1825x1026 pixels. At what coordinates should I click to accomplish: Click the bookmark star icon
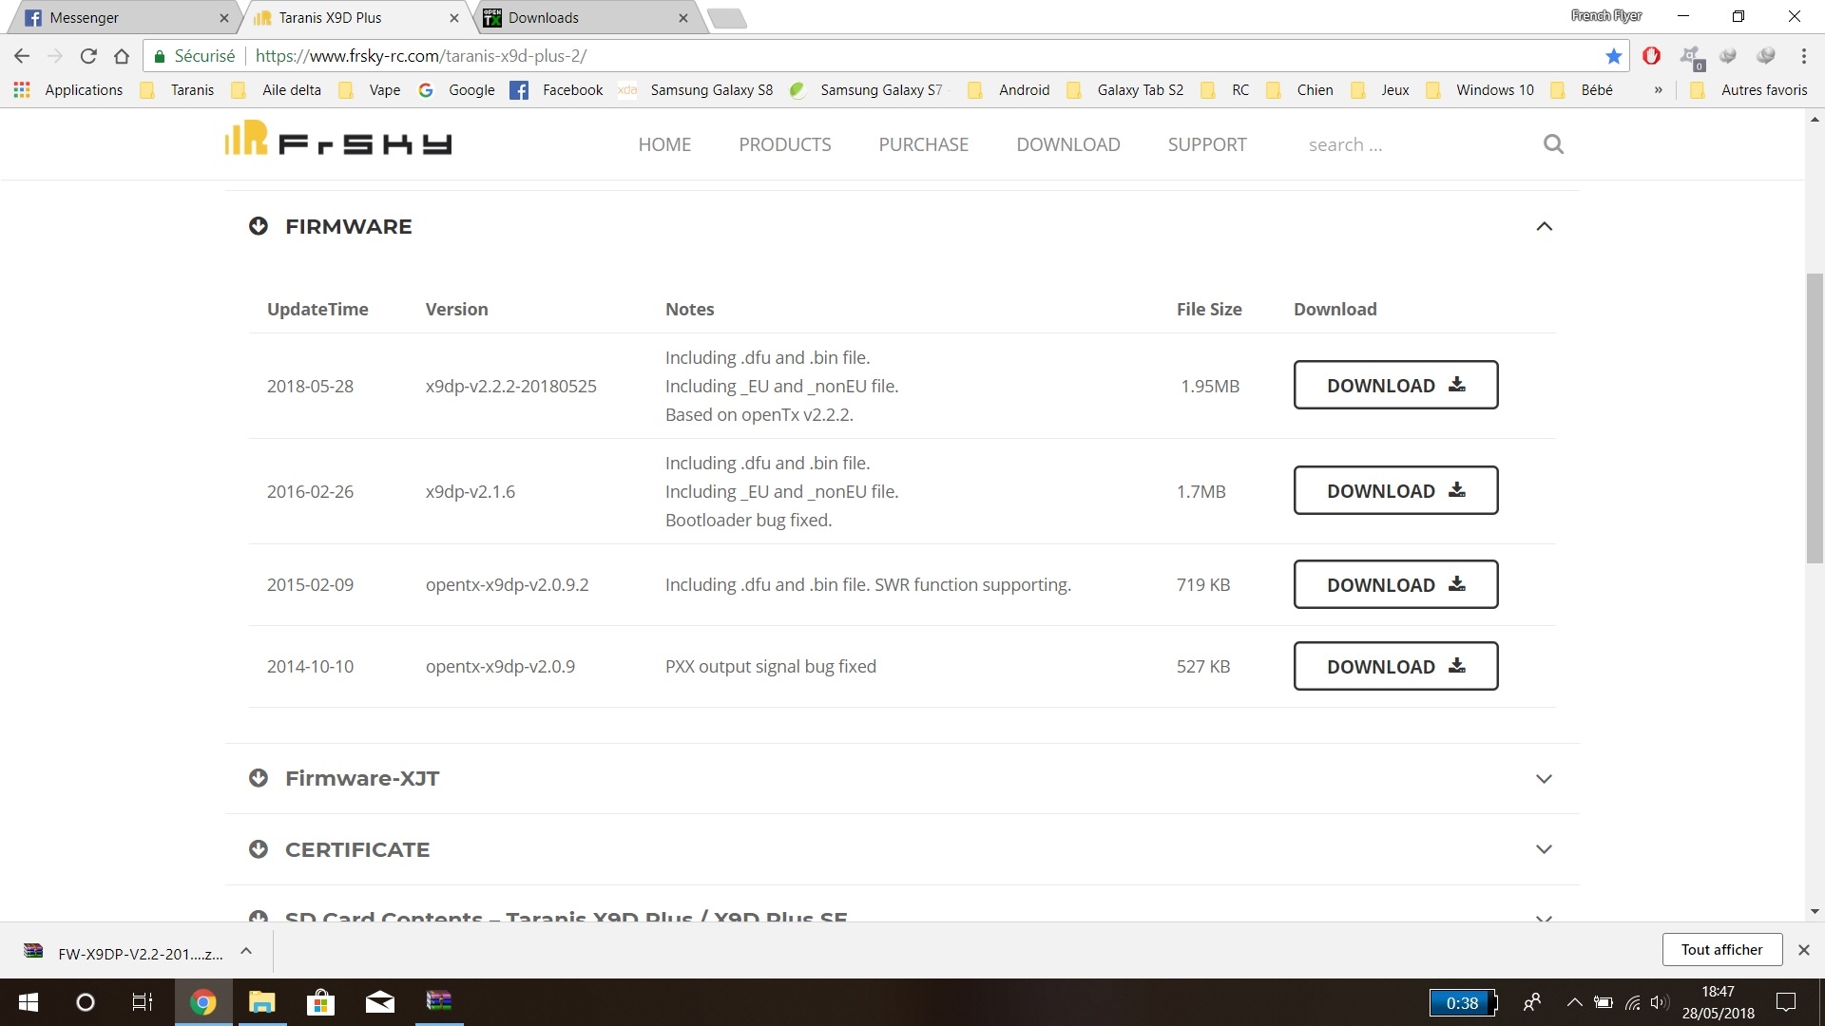[1613, 56]
